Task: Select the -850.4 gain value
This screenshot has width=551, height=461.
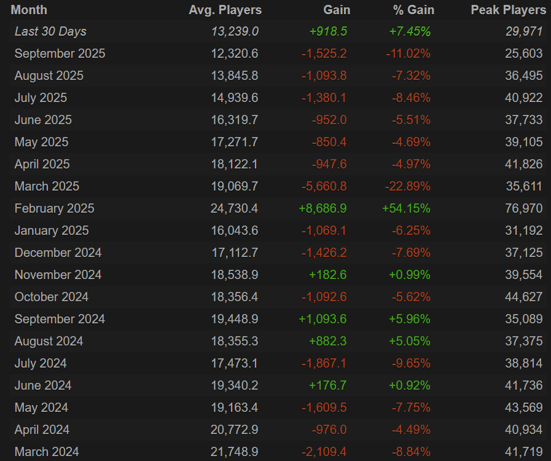Action: [329, 142]
